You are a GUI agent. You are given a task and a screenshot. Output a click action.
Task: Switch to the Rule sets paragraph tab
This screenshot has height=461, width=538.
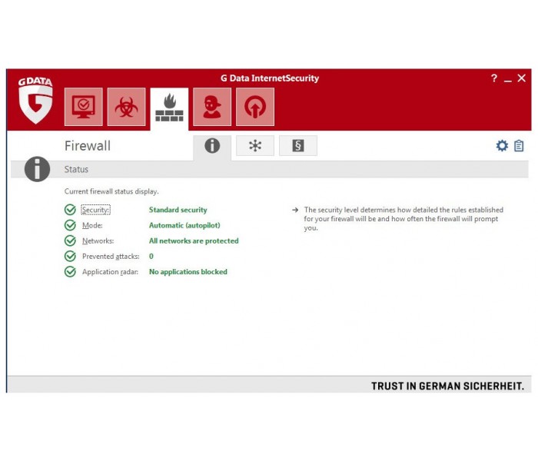(298, 145)
